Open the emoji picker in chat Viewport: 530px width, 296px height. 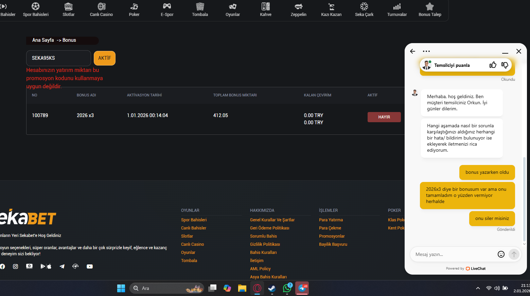501,254
